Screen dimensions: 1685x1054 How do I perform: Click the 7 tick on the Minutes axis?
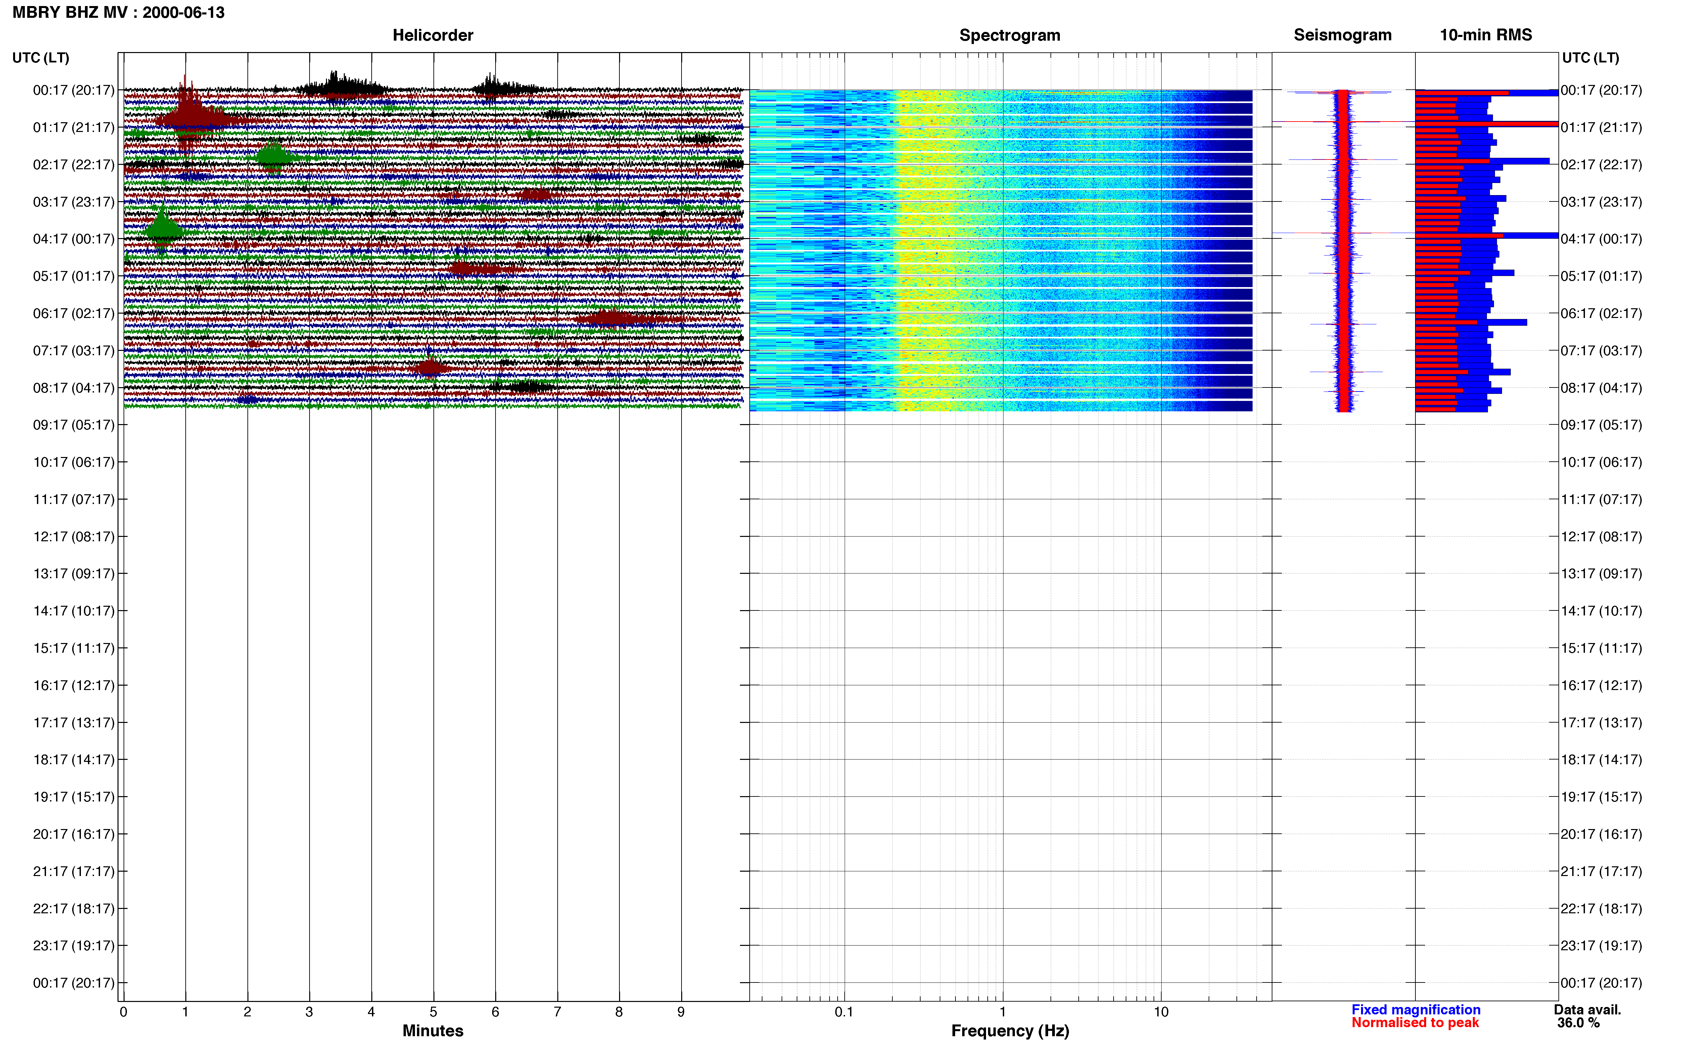(x=558, y=1011)
